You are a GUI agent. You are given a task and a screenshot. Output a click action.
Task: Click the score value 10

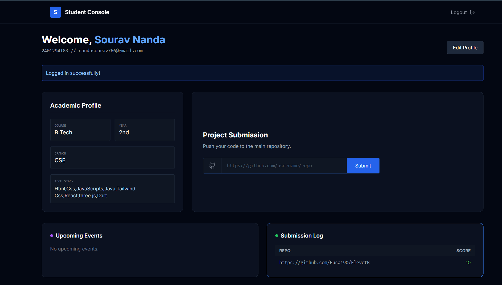[468, 263]
